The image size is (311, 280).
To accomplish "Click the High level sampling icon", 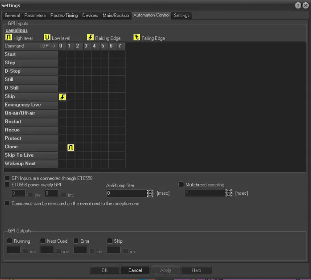I will tap(9, 38).
